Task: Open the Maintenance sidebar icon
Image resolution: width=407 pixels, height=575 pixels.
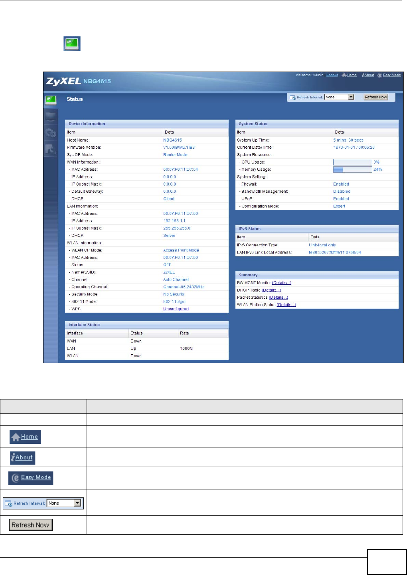Action: point(51,149)
